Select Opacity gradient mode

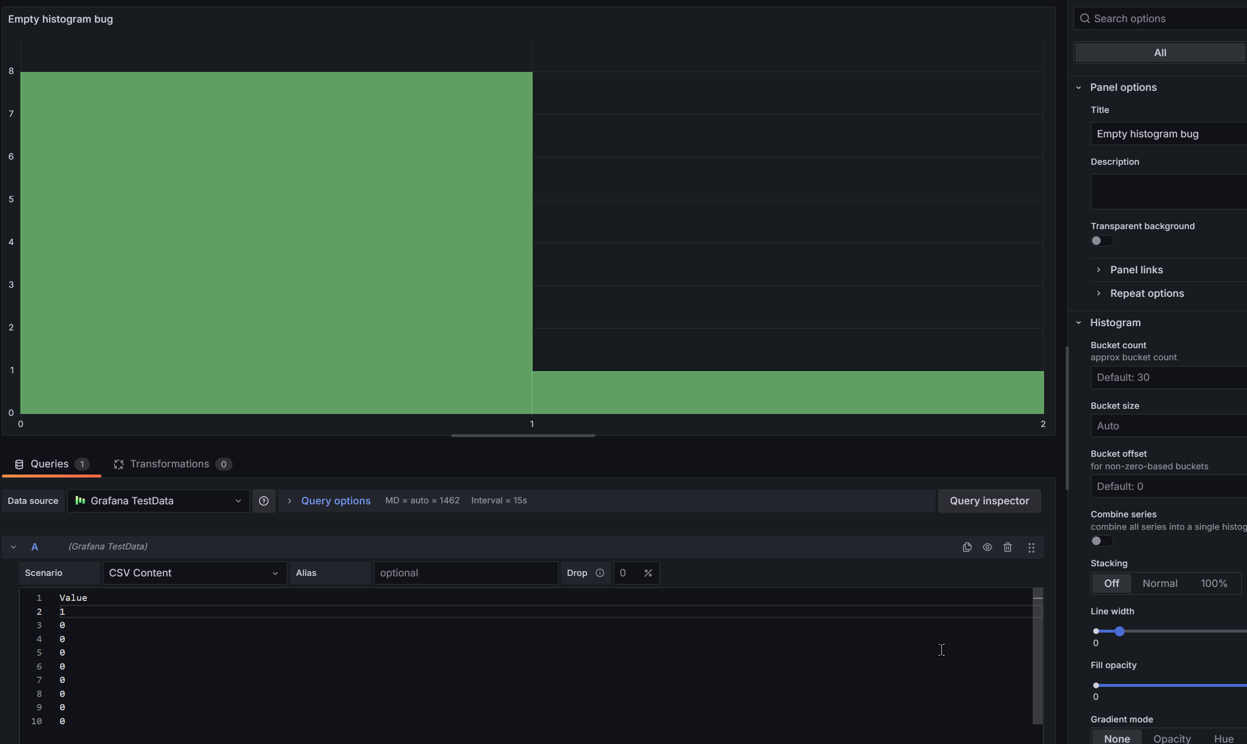[x=1172, y=738]
